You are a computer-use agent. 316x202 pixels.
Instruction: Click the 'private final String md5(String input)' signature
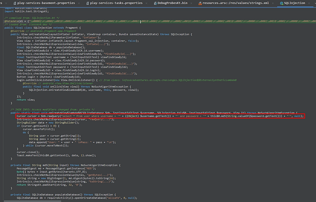point(65,165)
